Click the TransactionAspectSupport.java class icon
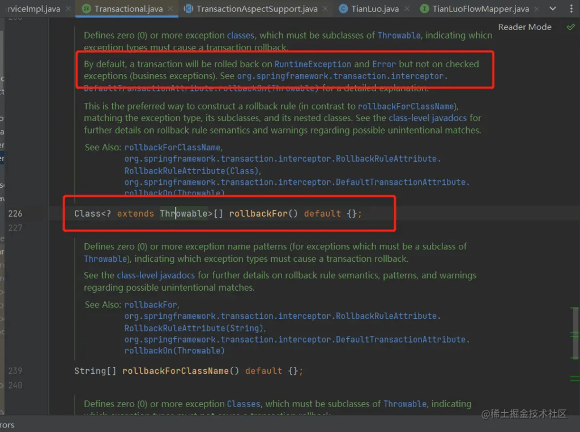Viewport: 580px width, 432px height. pyautogui.click(x=189, y=9)
